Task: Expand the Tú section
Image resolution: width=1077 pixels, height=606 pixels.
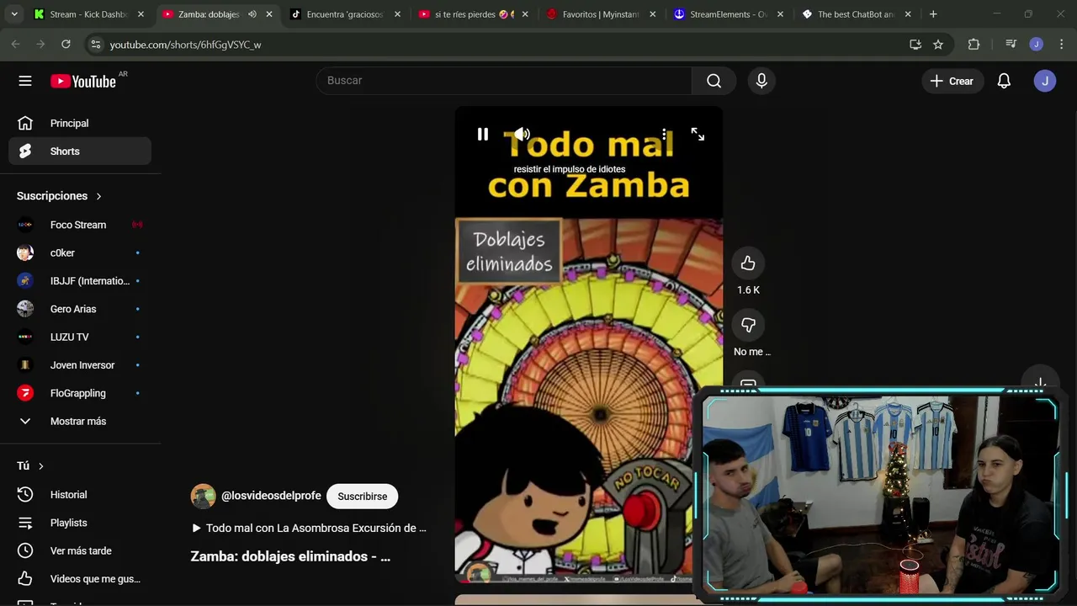Action: 30,465
